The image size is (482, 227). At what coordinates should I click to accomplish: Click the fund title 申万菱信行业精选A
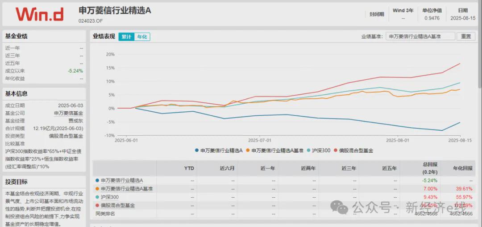tap(115, 11)
